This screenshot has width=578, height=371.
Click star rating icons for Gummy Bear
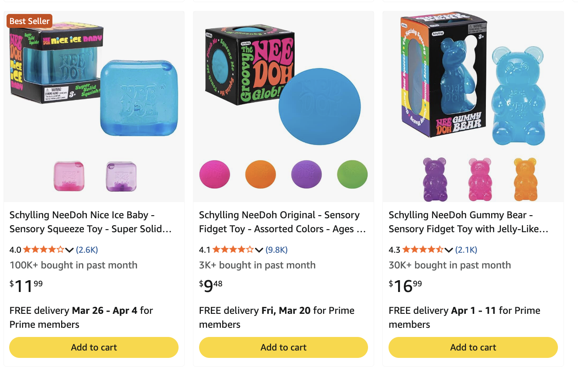click(422, 250)
